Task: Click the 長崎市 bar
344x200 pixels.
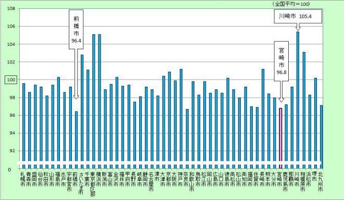Action: (x=263, y=118)
